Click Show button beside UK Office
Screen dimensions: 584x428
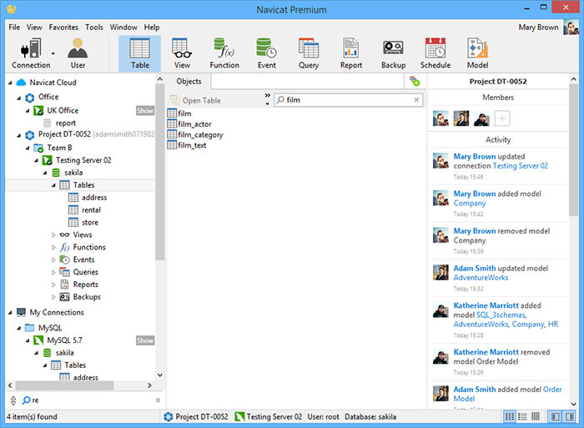coord(145,111)
